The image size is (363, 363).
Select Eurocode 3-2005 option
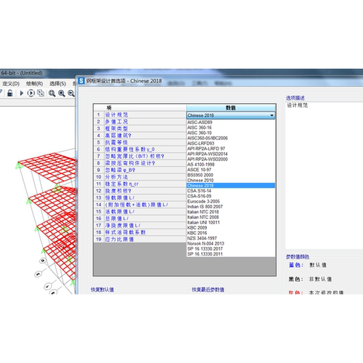coord(231,201)
